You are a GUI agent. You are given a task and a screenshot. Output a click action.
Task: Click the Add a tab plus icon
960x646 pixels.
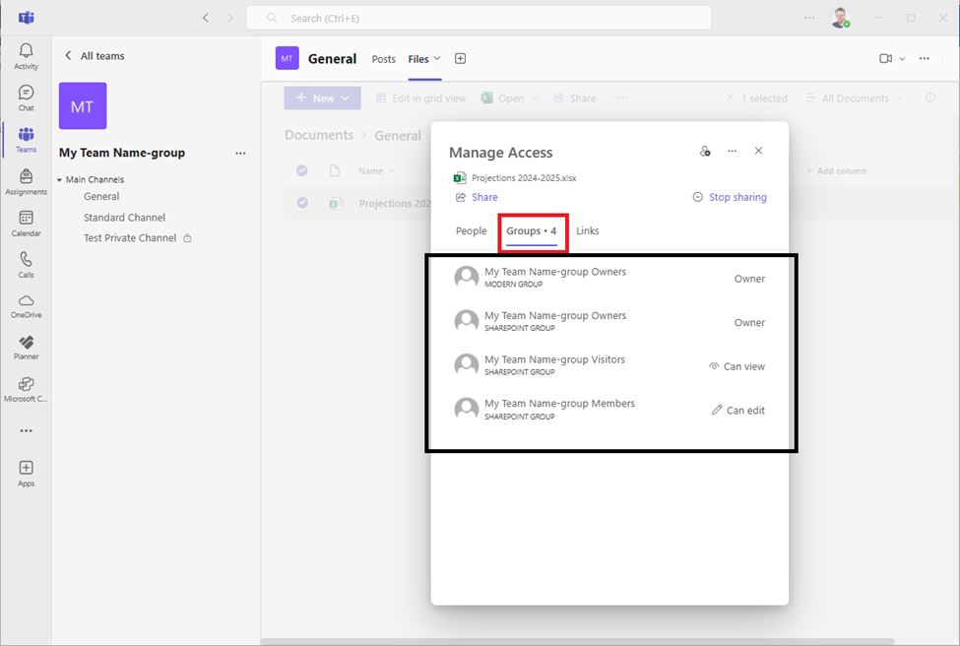click(460, 59)
